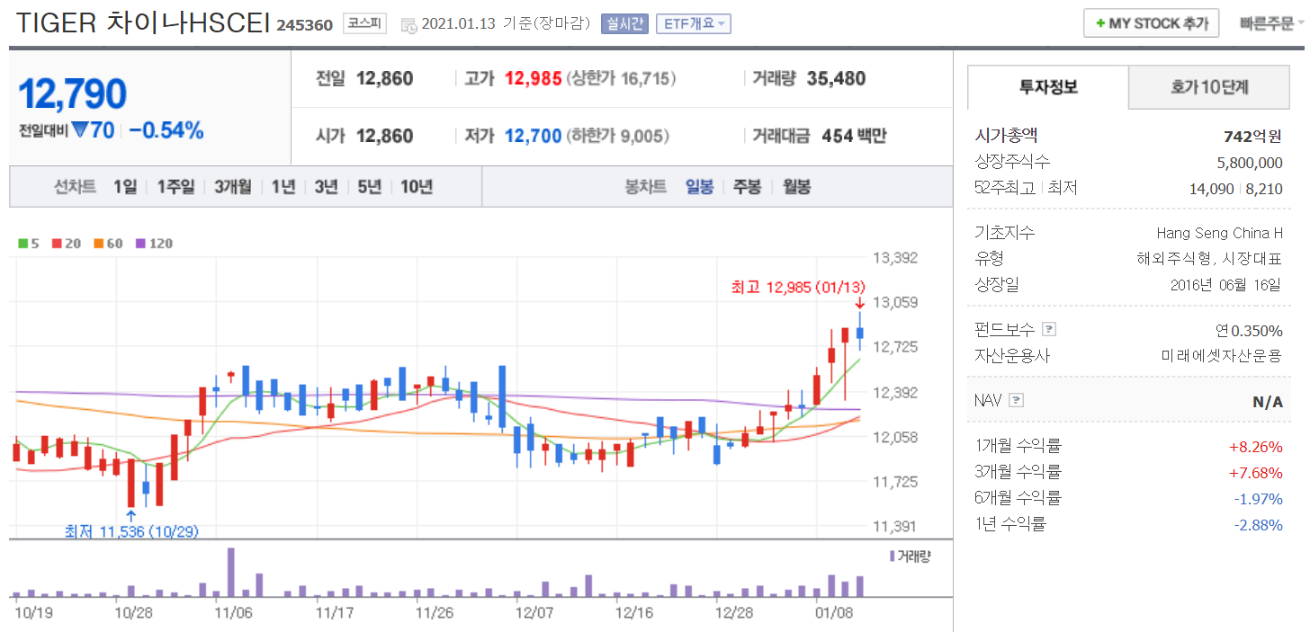Click the help icon next to NAV

1016,400
